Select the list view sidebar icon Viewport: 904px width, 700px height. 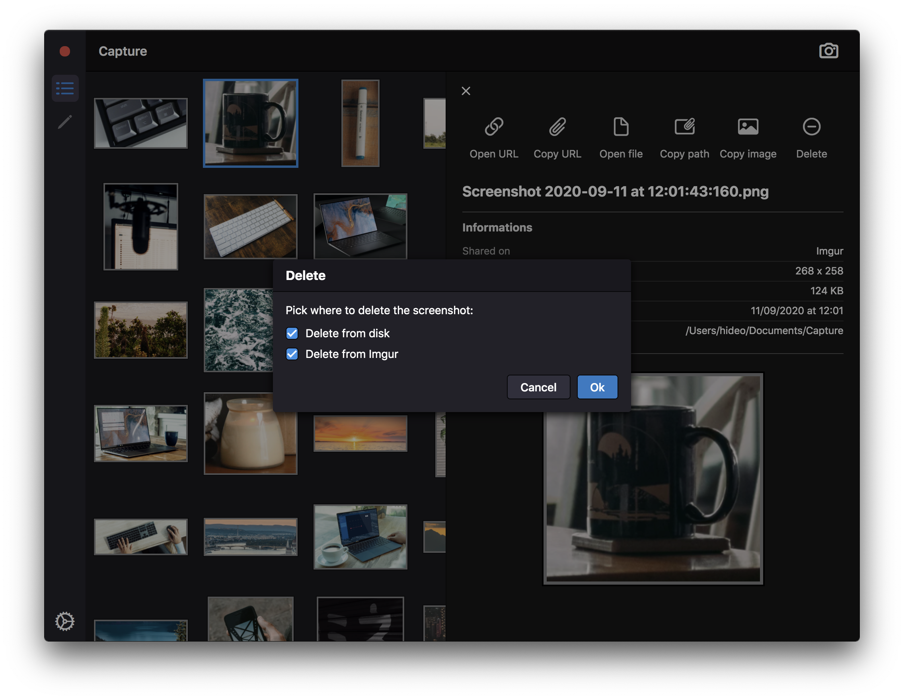[x=65, y=88]
